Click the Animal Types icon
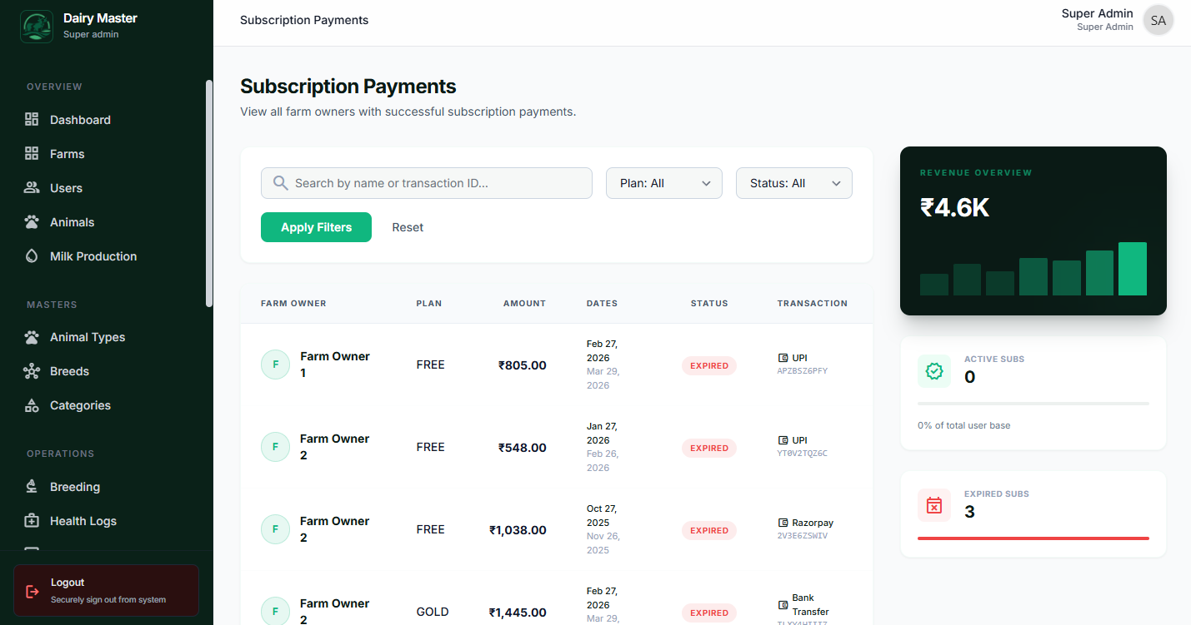The height and width of the screenshot is (625, 1191). 31,336
